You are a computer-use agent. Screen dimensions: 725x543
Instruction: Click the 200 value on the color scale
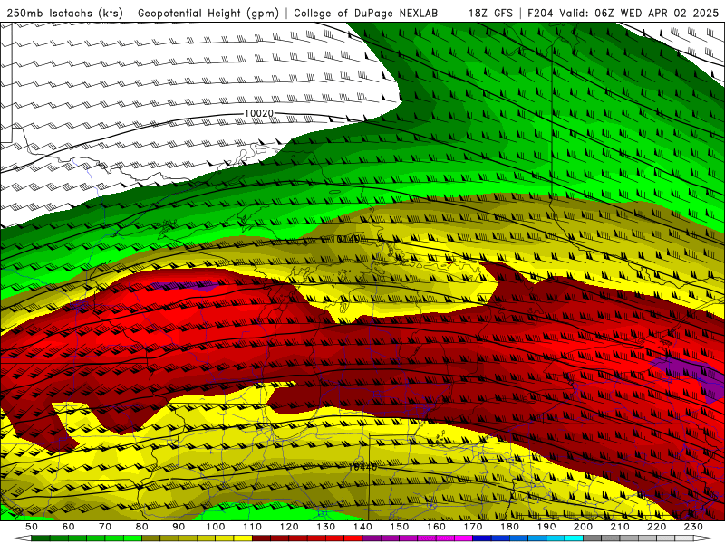tap(584, 527)
